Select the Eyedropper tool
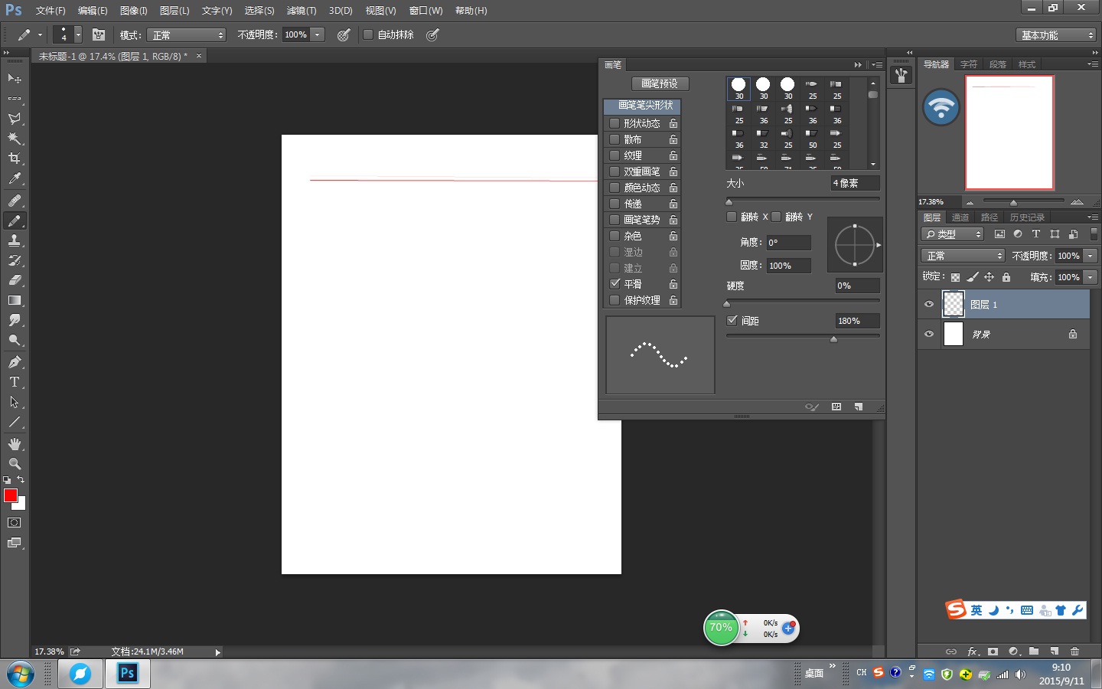 coord(15,178)
